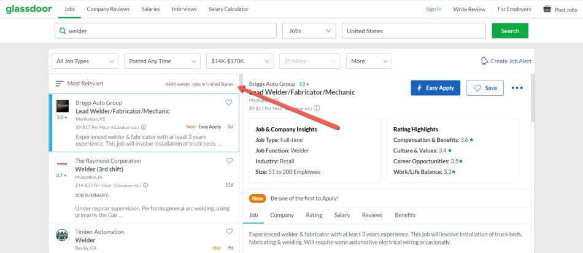Image resolution: width=583 pixels, height=253 pixels.
Task: Expand the More filters dropdown
Action: point(369,61)
